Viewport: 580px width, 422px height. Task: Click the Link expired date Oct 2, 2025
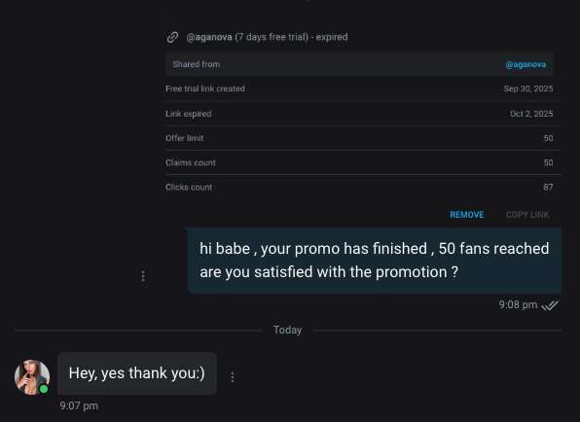click(531, 114)
